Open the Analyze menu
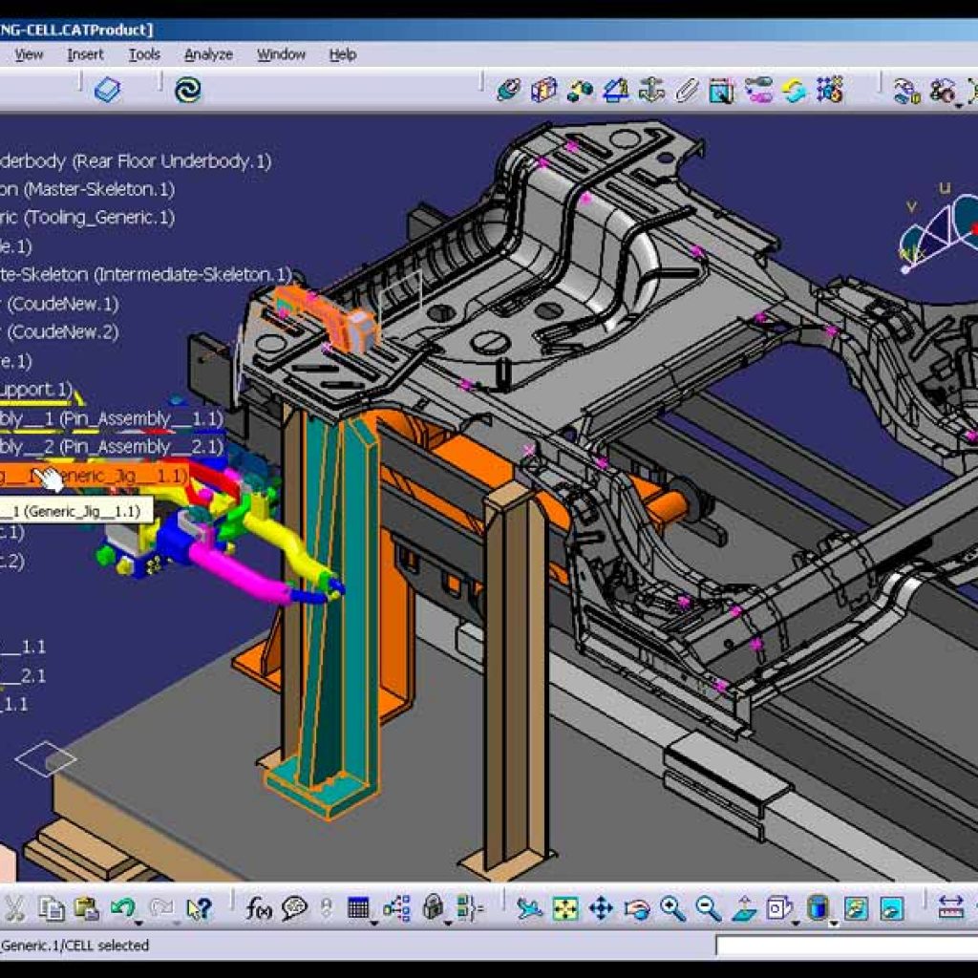 click(208, 54)
